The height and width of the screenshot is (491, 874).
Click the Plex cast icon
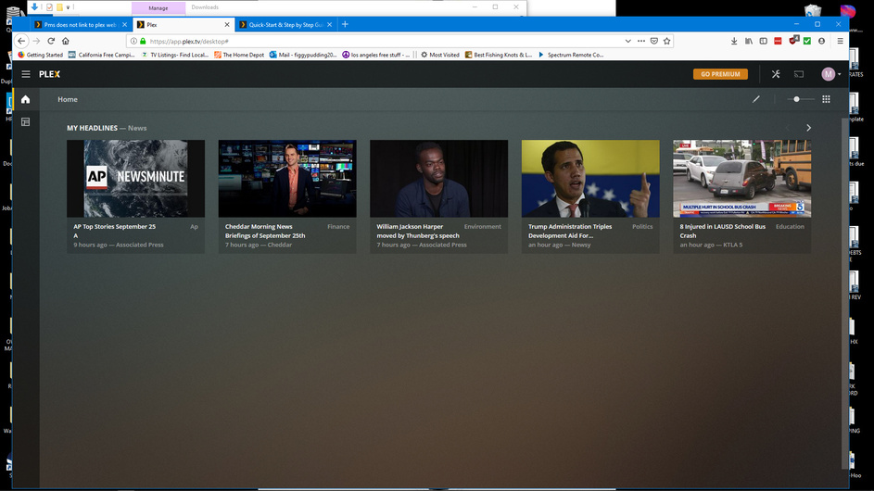[799, 74]
